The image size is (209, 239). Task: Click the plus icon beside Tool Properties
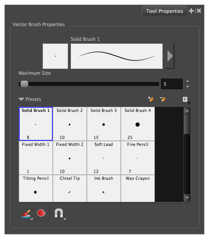191,11
